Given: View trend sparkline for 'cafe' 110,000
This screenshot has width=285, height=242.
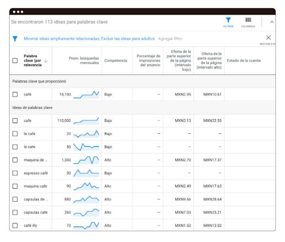Looking at the screenshot, I should click(86, 121).
